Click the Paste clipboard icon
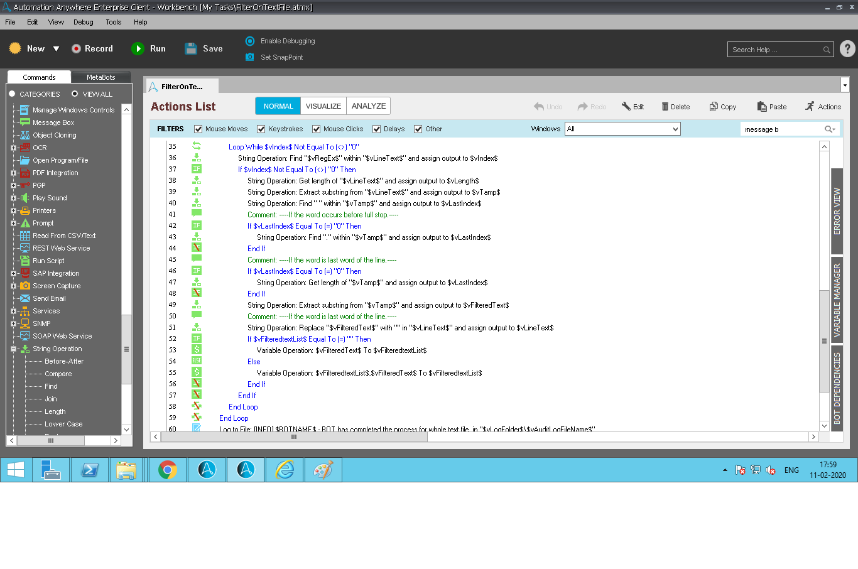 tap(762, 107)
